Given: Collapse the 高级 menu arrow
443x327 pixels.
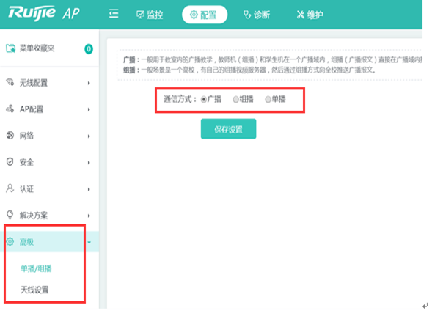Looking at the screenshot, I should point(89,242).
